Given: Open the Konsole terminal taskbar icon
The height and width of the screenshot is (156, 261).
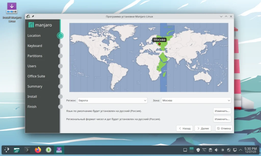Looking at the screenshot, I should point(27,150).
